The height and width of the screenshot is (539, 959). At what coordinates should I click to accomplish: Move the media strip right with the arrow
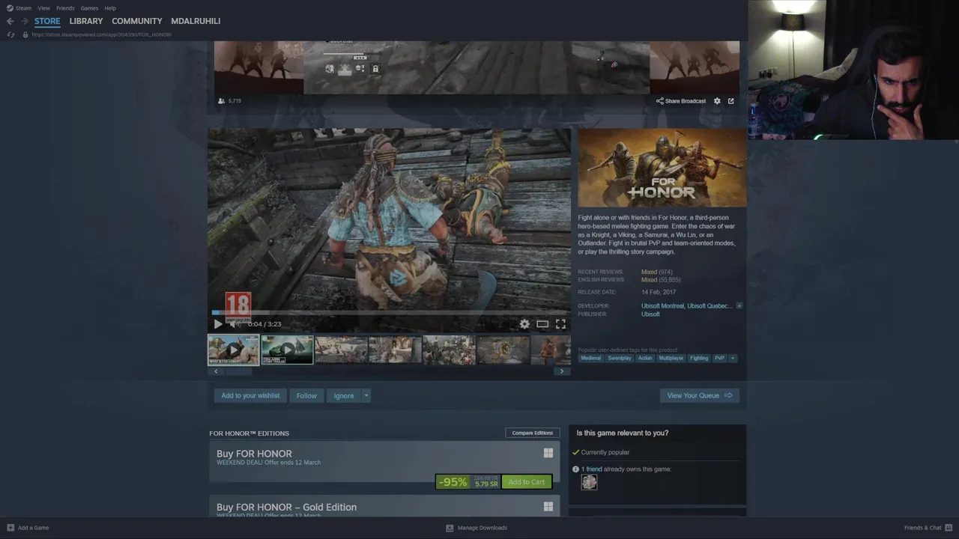[x=562, y=371]
